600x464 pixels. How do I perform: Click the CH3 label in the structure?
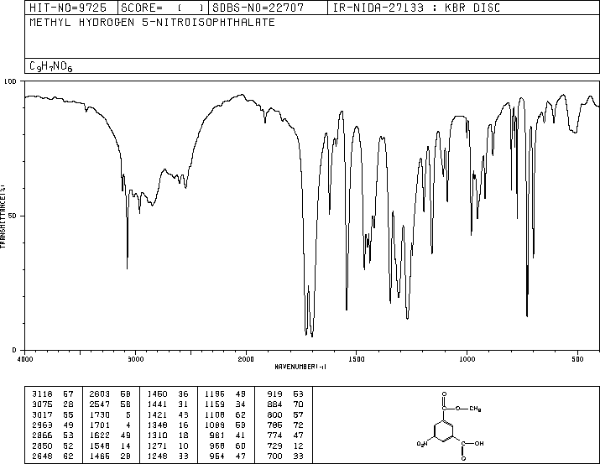(x=475, y=409)
